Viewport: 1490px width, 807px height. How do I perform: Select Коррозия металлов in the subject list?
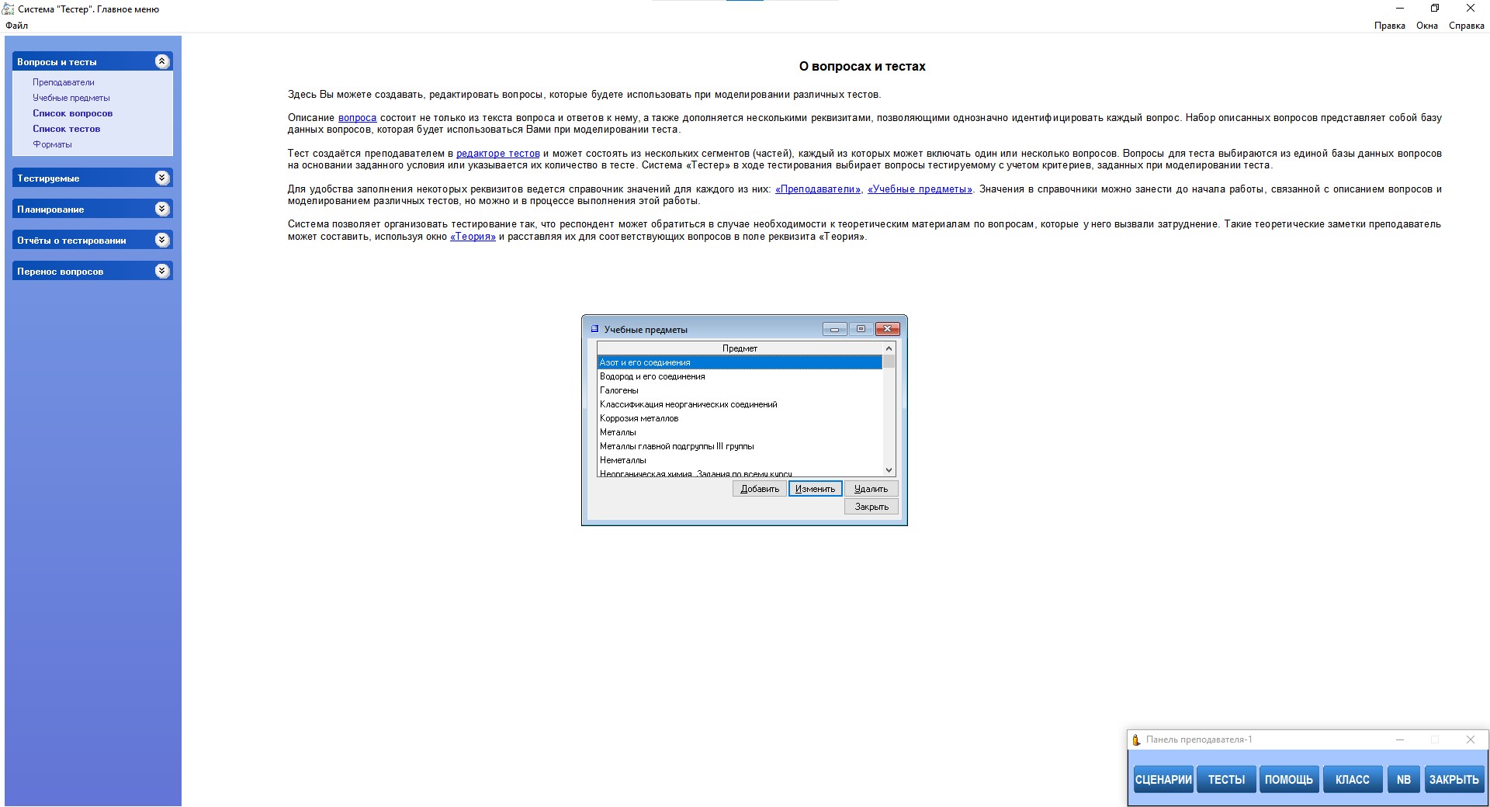639,418
